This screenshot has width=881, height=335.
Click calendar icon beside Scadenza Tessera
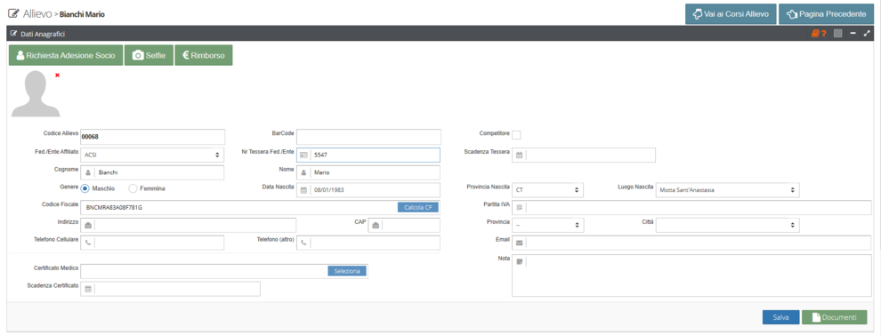click(519, 155)
